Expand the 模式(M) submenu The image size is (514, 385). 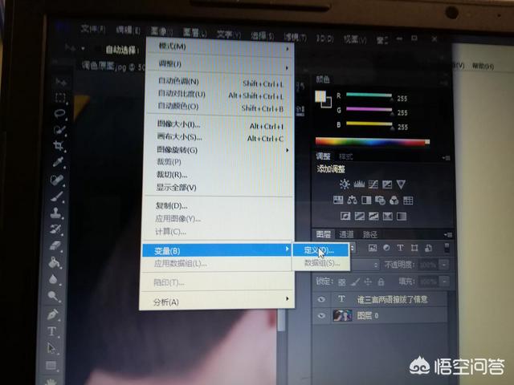point(220,47)
